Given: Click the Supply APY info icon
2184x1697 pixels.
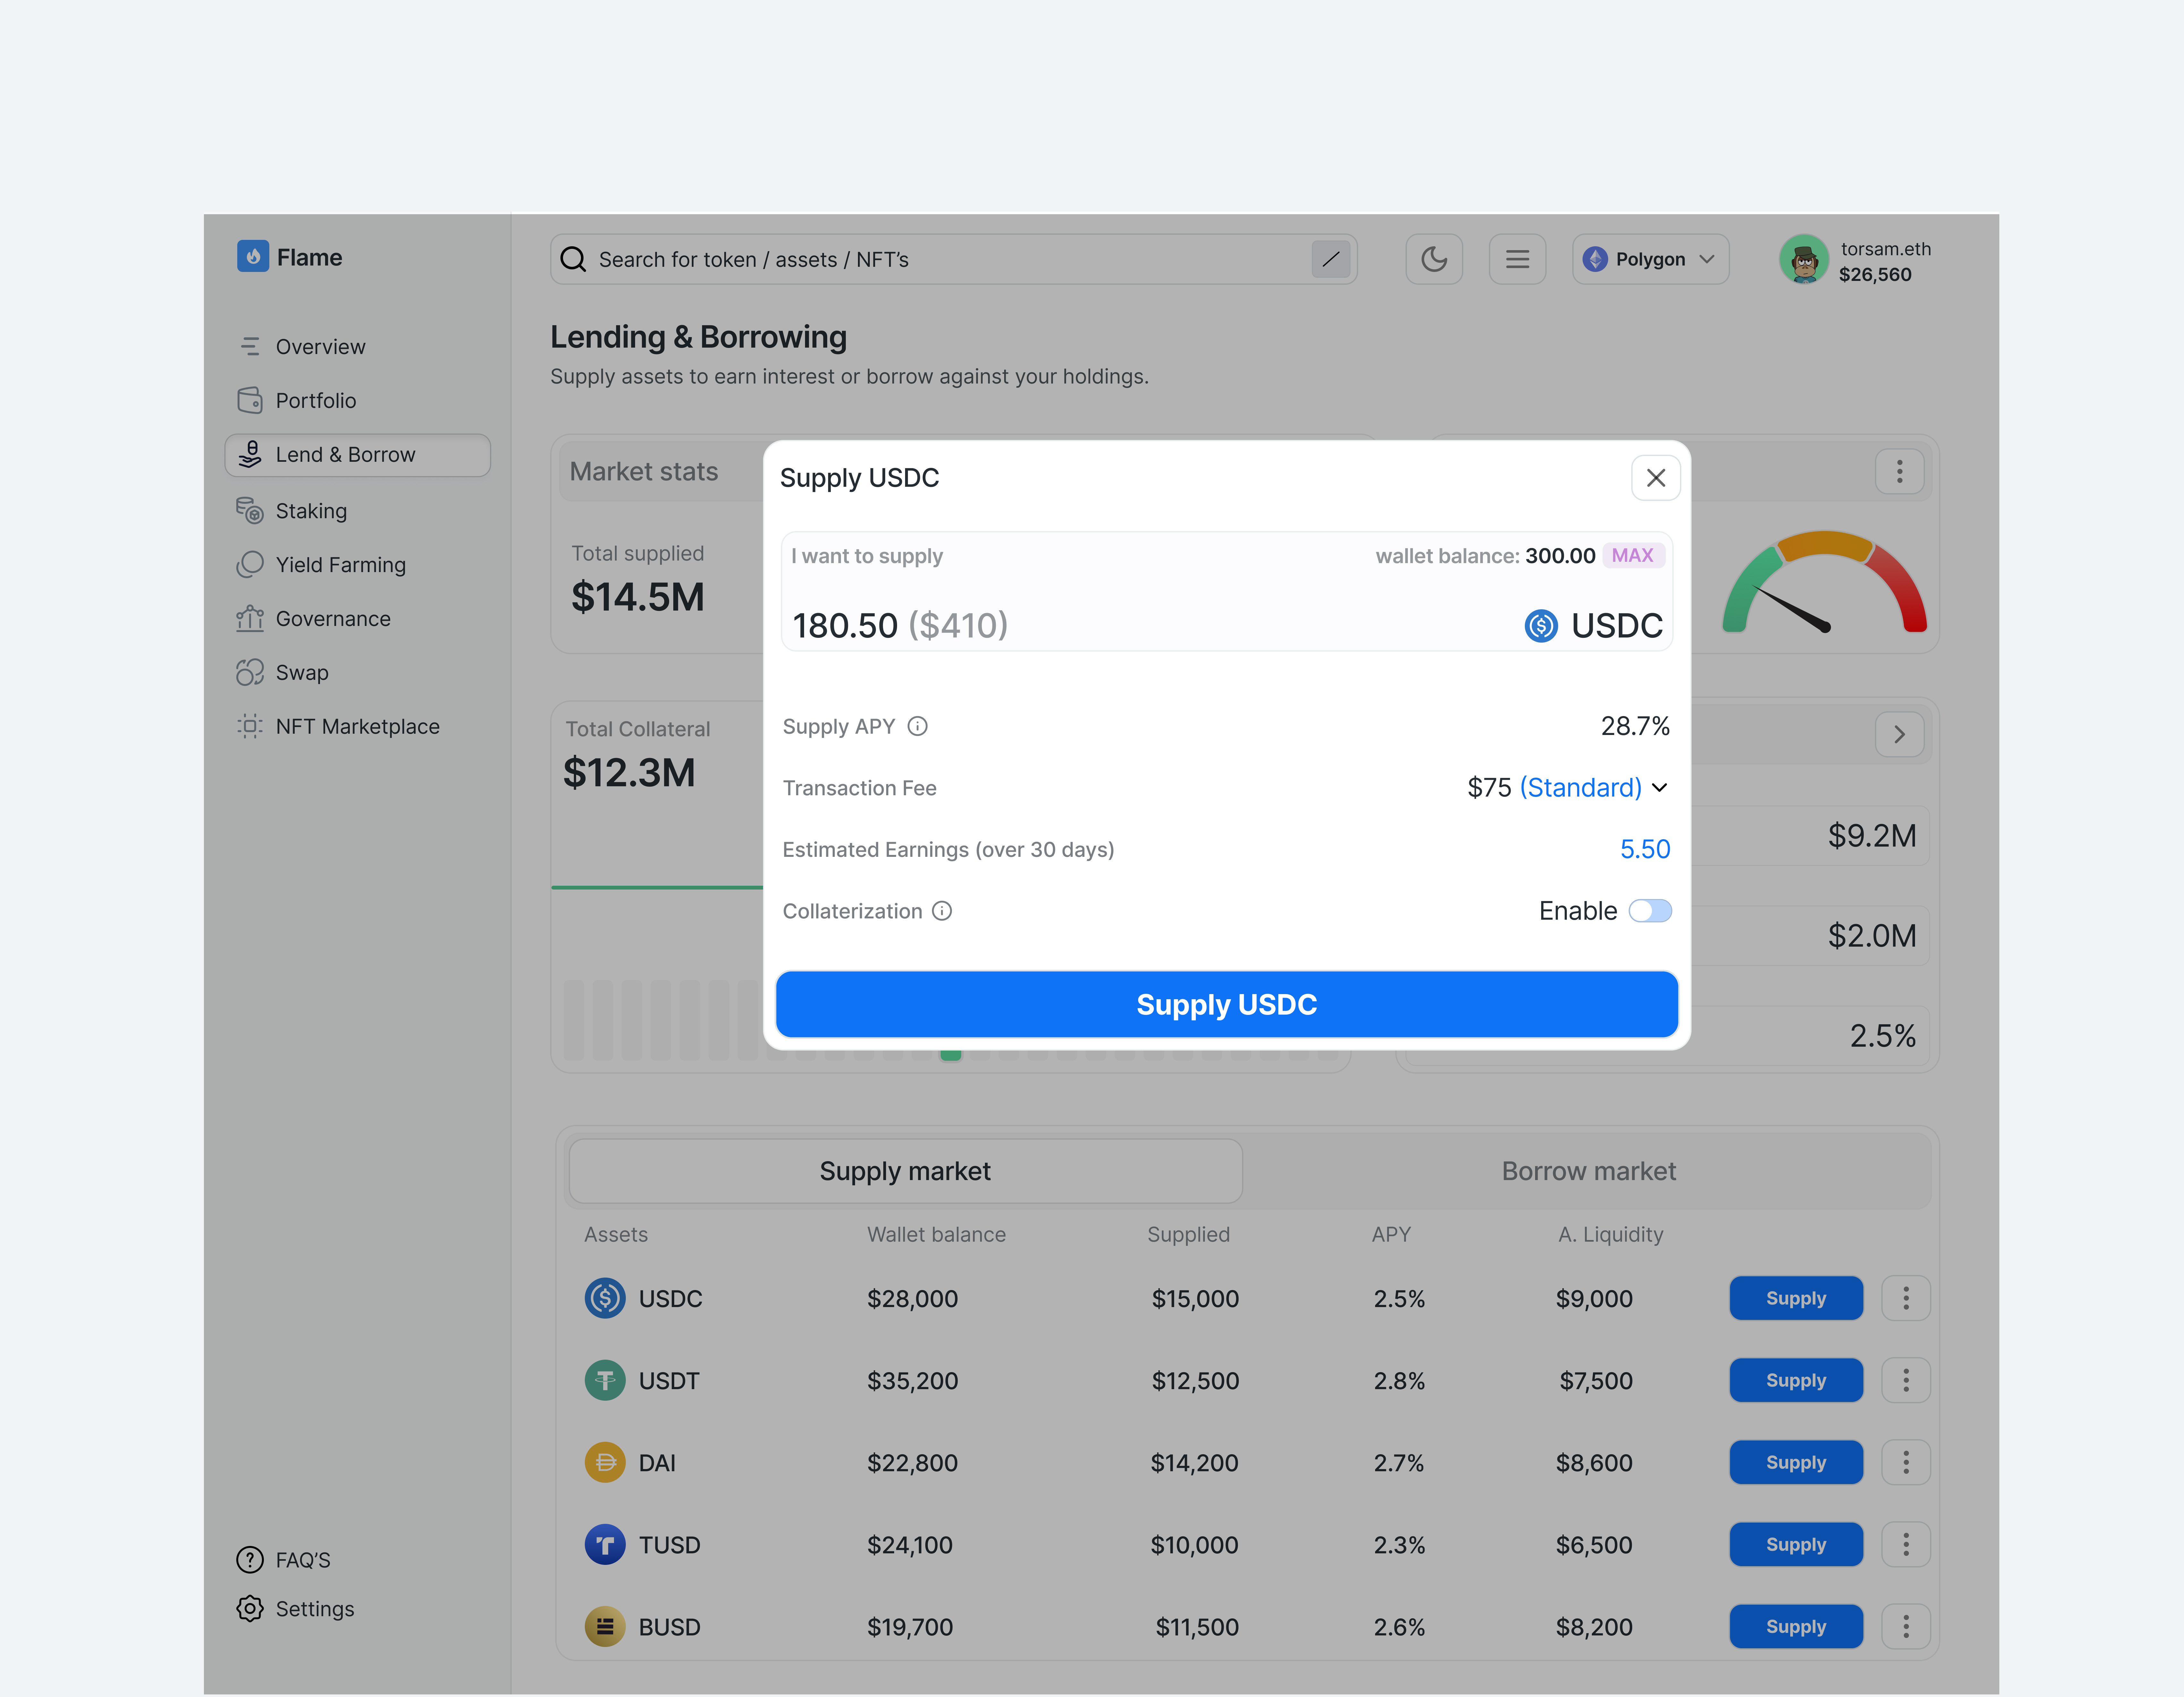Looking at the screenshot, I should pos(917,726).
